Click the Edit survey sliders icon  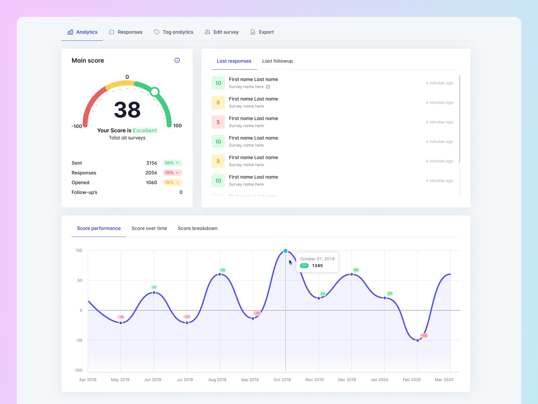207,32
